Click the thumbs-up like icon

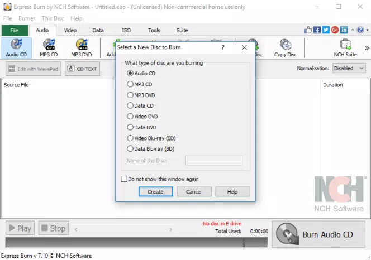pyautogui.click(x=308, y=30)
